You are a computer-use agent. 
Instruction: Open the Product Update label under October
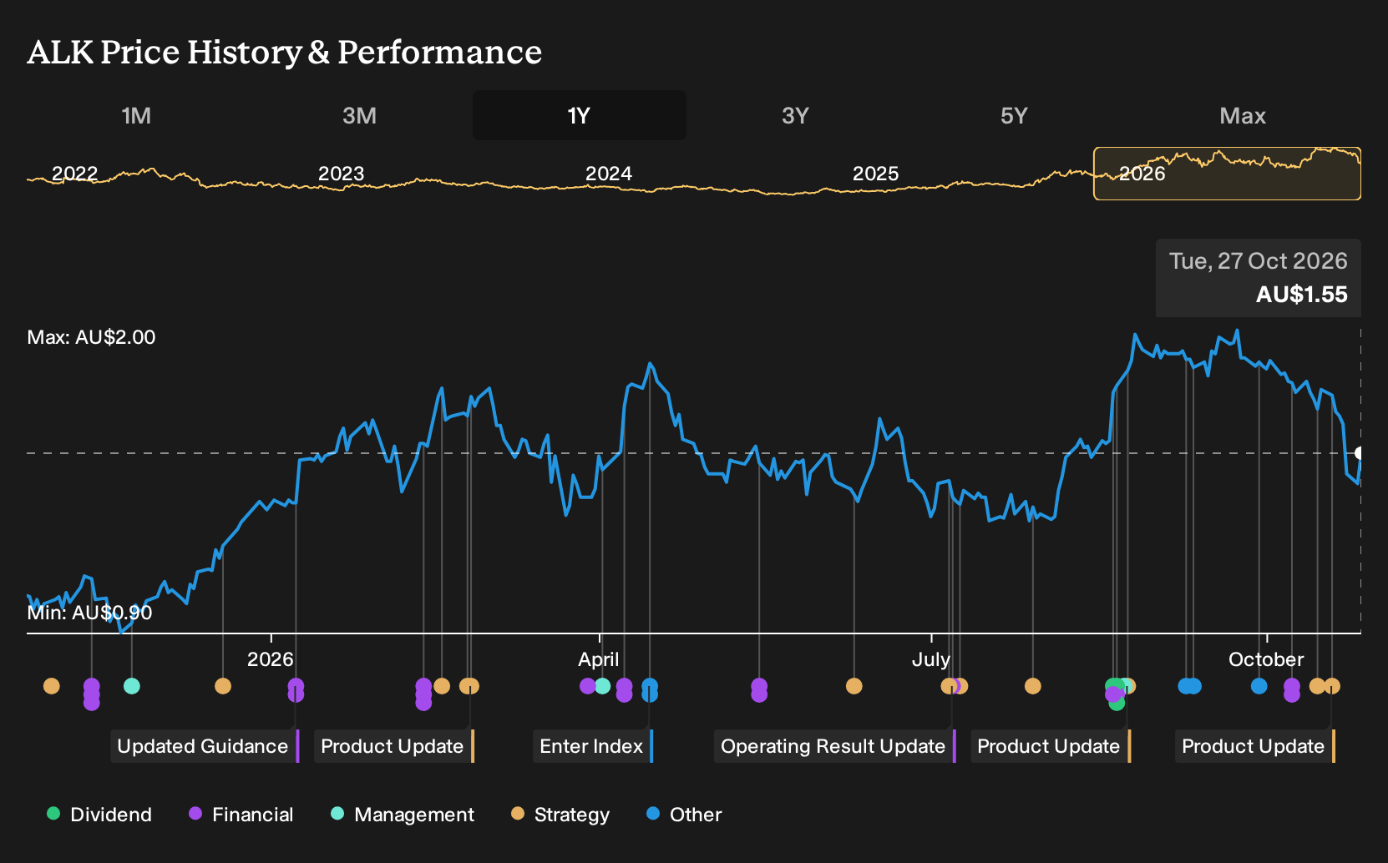click(1255, 746)
